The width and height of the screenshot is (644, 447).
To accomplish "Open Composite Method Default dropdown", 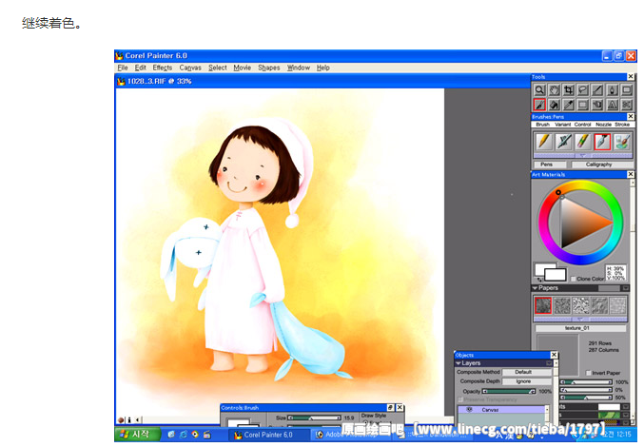I will tap(527, 372).
